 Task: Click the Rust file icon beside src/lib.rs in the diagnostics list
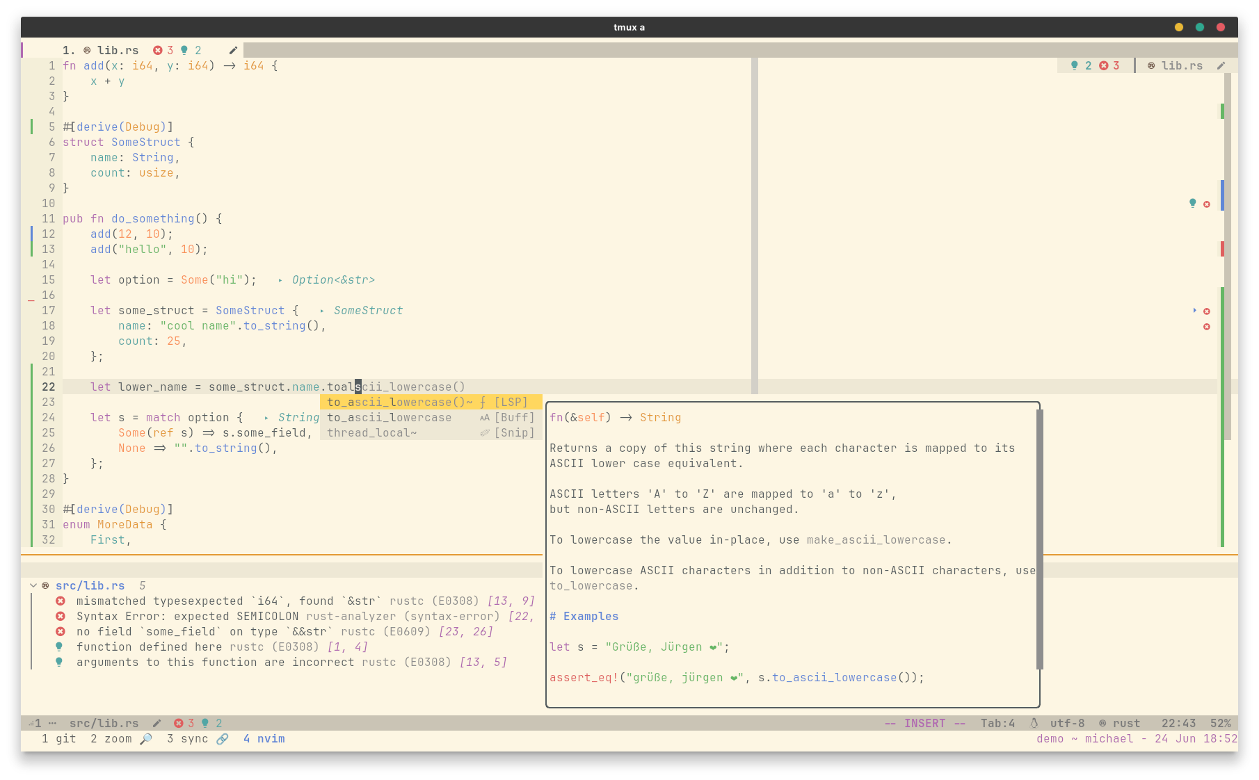(x=45, y=585)
